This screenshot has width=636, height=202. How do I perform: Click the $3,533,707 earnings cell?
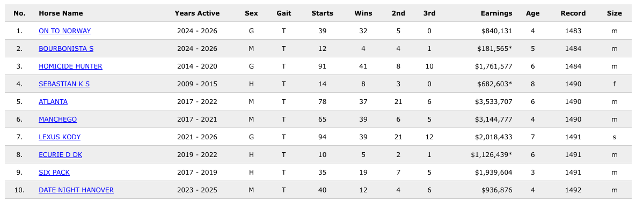point(494,102)
